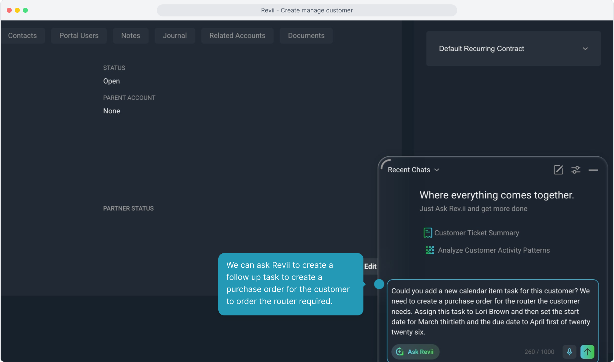Click the blue tooltip hotspot dot
This screenshot has width=614, height=362.
[379, 284]
